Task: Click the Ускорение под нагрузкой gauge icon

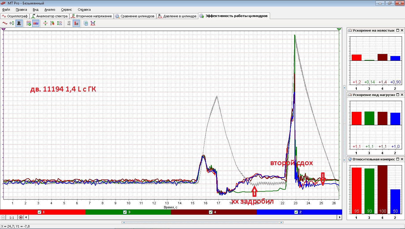Action: [350, 95]
